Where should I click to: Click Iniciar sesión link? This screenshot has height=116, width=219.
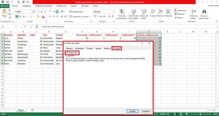tap(214, 6)
